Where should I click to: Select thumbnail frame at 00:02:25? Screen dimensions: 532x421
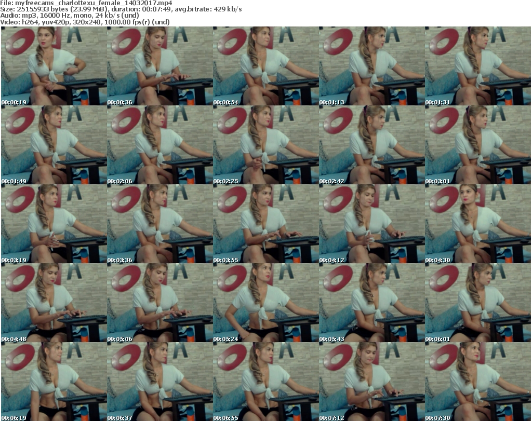[x=265, y=145]
